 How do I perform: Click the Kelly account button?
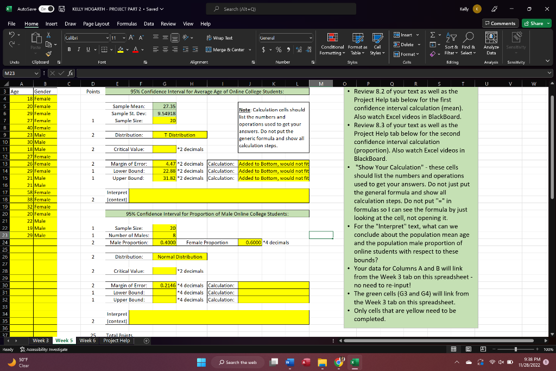tap(471, 9)
